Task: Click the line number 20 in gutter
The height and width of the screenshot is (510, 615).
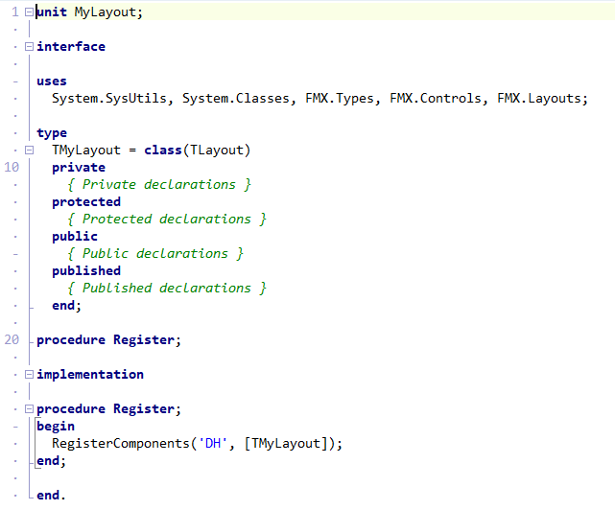Action: tap(12, 340)
